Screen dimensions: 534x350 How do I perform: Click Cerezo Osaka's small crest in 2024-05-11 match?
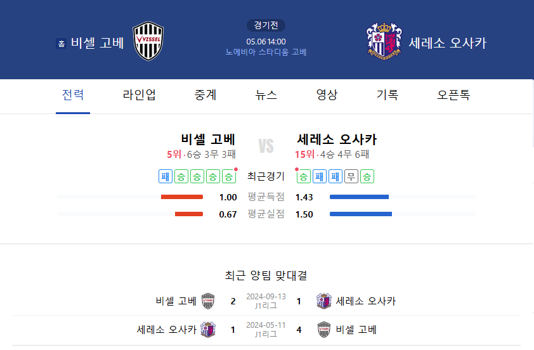pos(208,330)
